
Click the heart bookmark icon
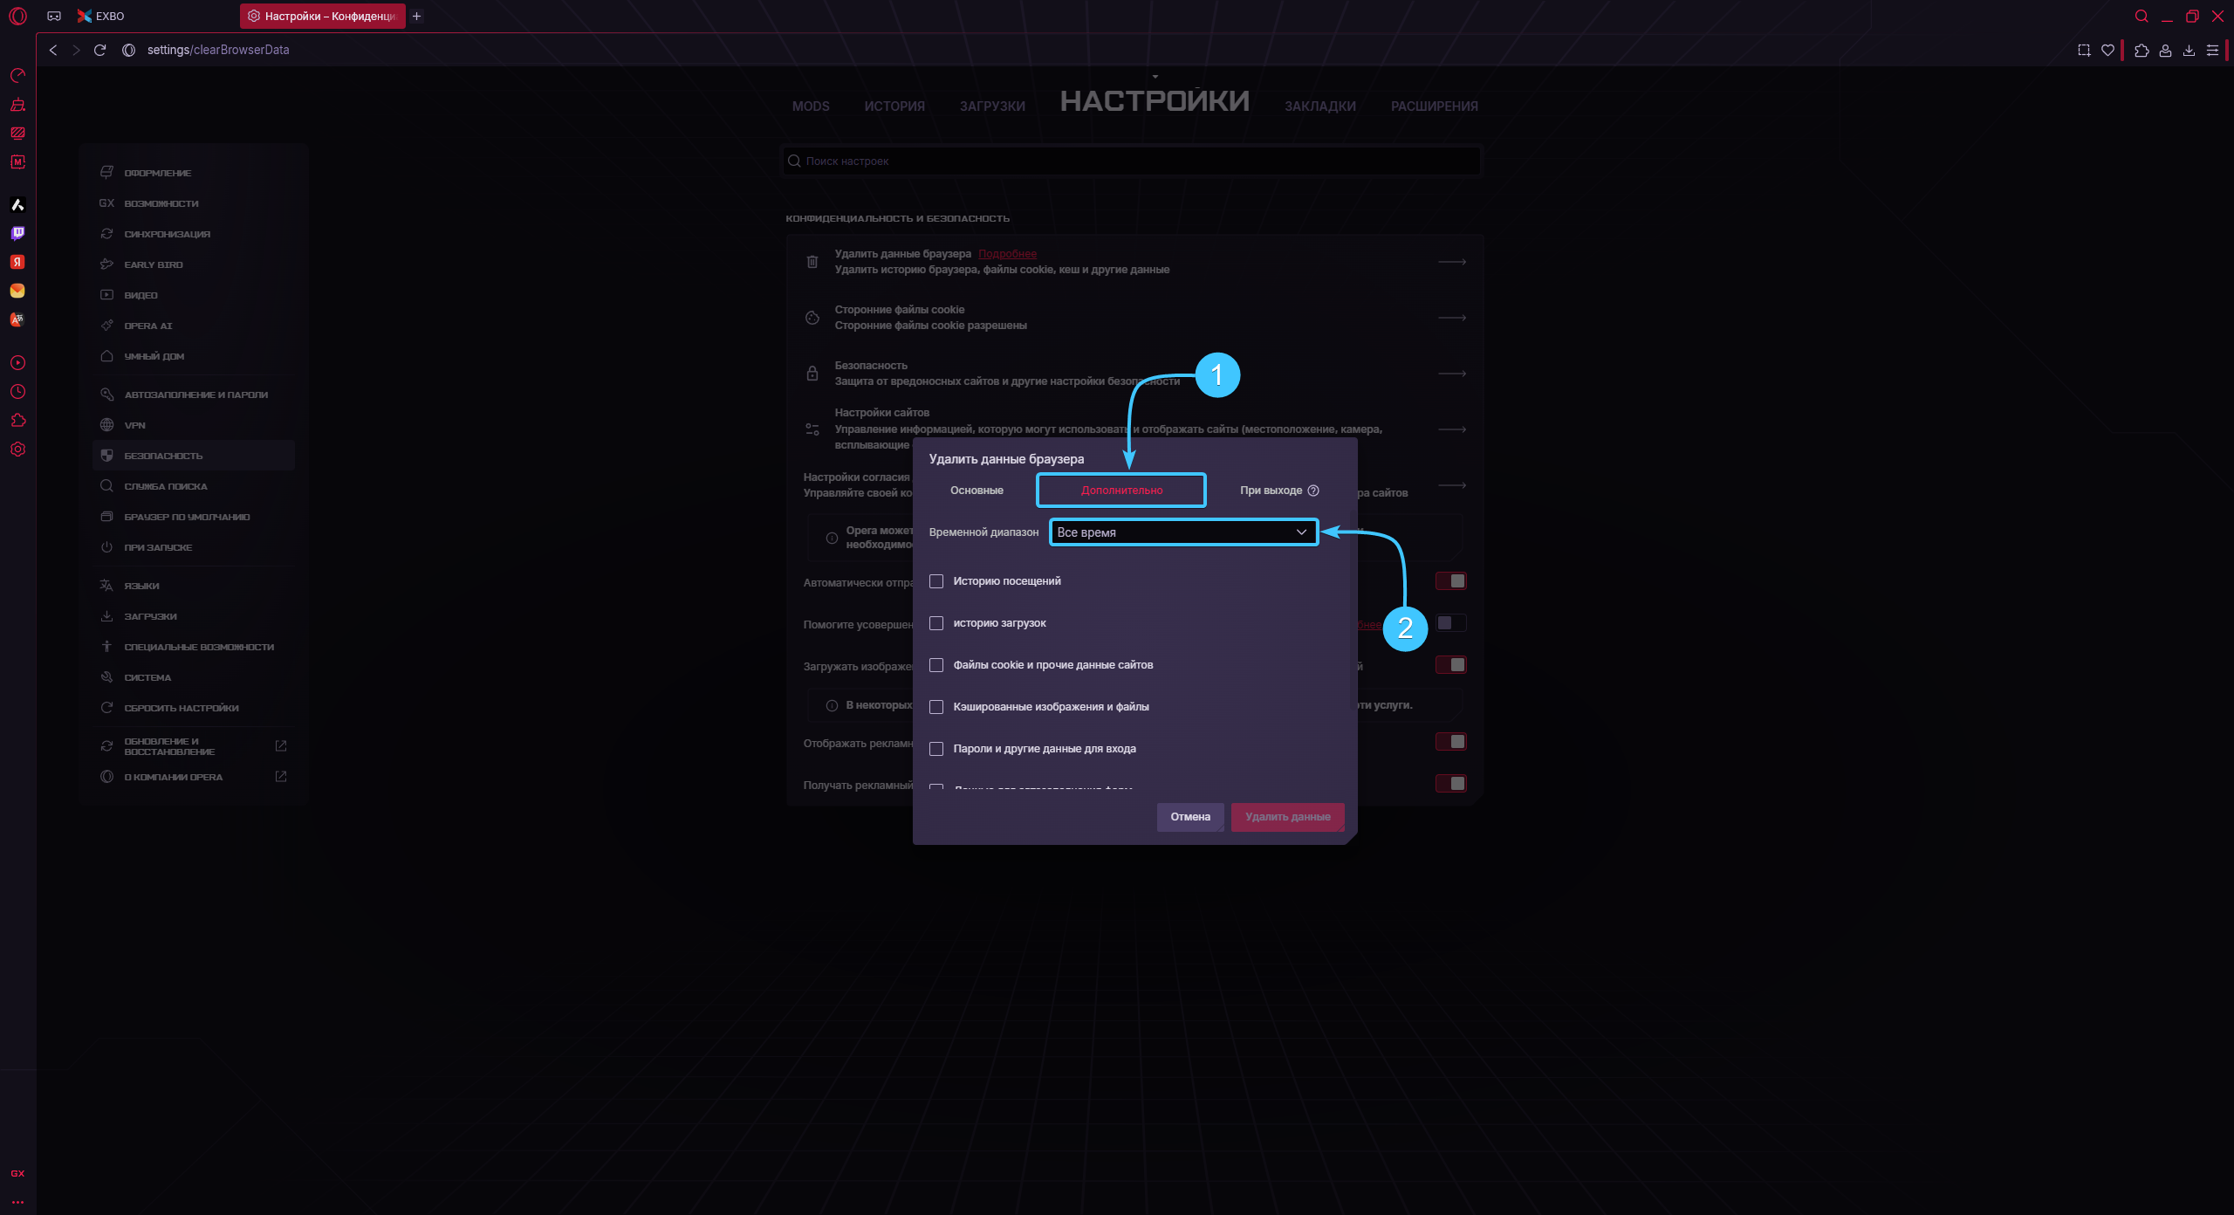click(2107, 51)
